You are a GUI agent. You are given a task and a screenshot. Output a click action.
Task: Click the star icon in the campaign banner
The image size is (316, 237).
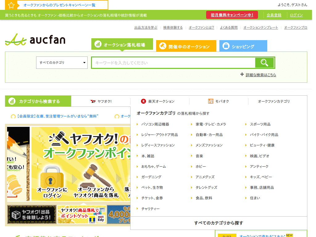tap(11, 5)
